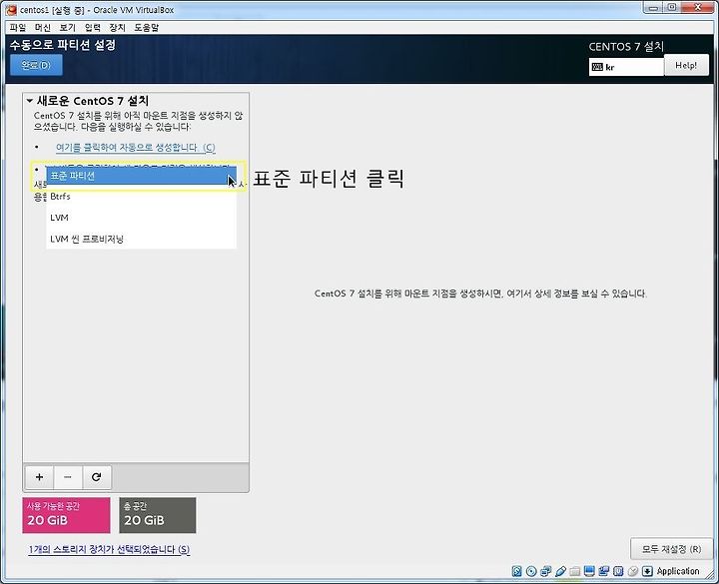Click the 수동으로 파티션 설정 title
The height and width of the screenshot is (584, 719).
point(63,45)
